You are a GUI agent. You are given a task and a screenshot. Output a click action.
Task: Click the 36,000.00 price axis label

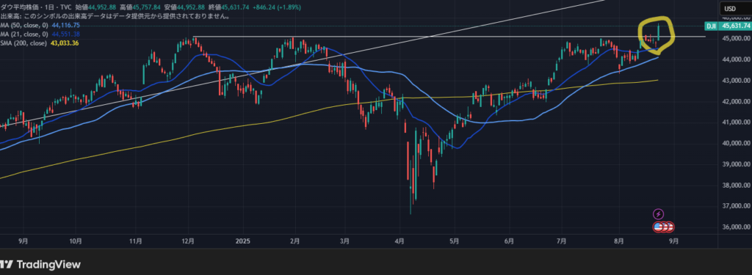point(735,227)
